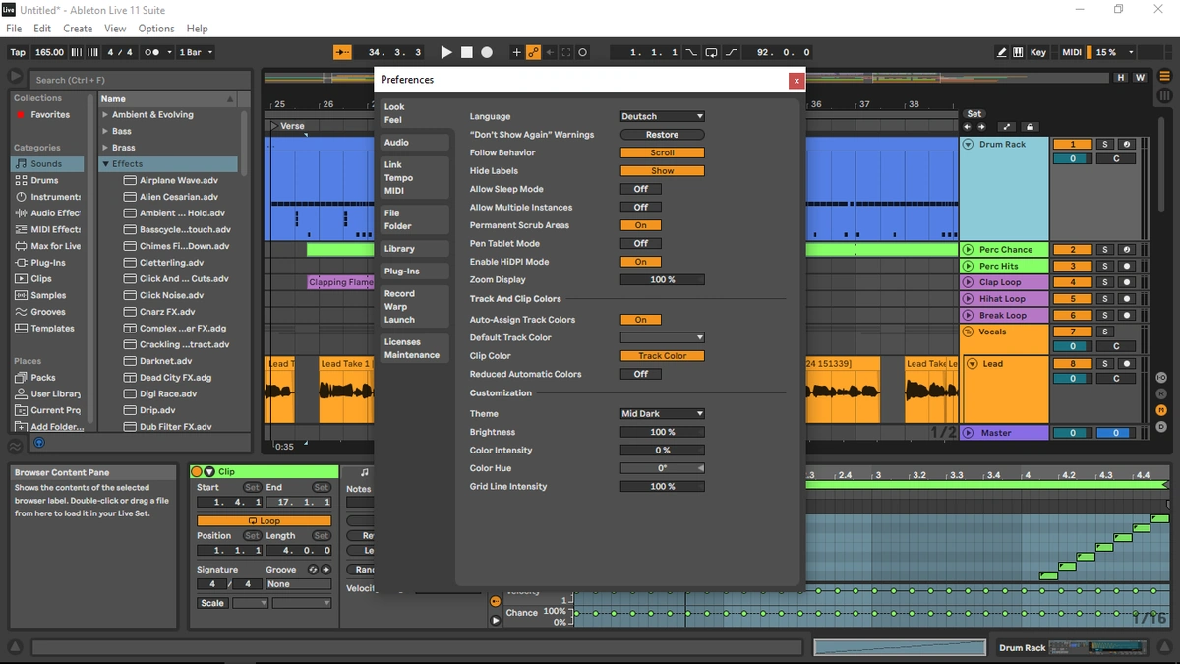Open the Audio preferences tab
Viewport: 1180px width, 664px height.
coord(414,143)
